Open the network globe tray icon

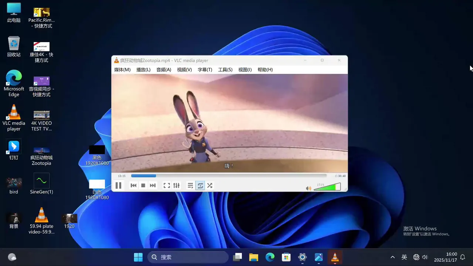416,257
